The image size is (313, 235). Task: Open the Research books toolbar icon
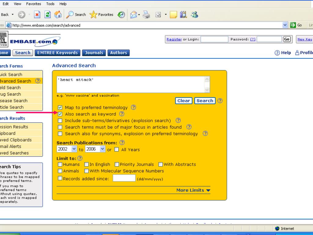pos(183,15)
